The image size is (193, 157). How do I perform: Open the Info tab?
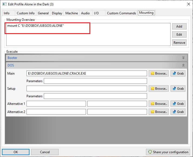pyautogui.click(x=7, y=13)
